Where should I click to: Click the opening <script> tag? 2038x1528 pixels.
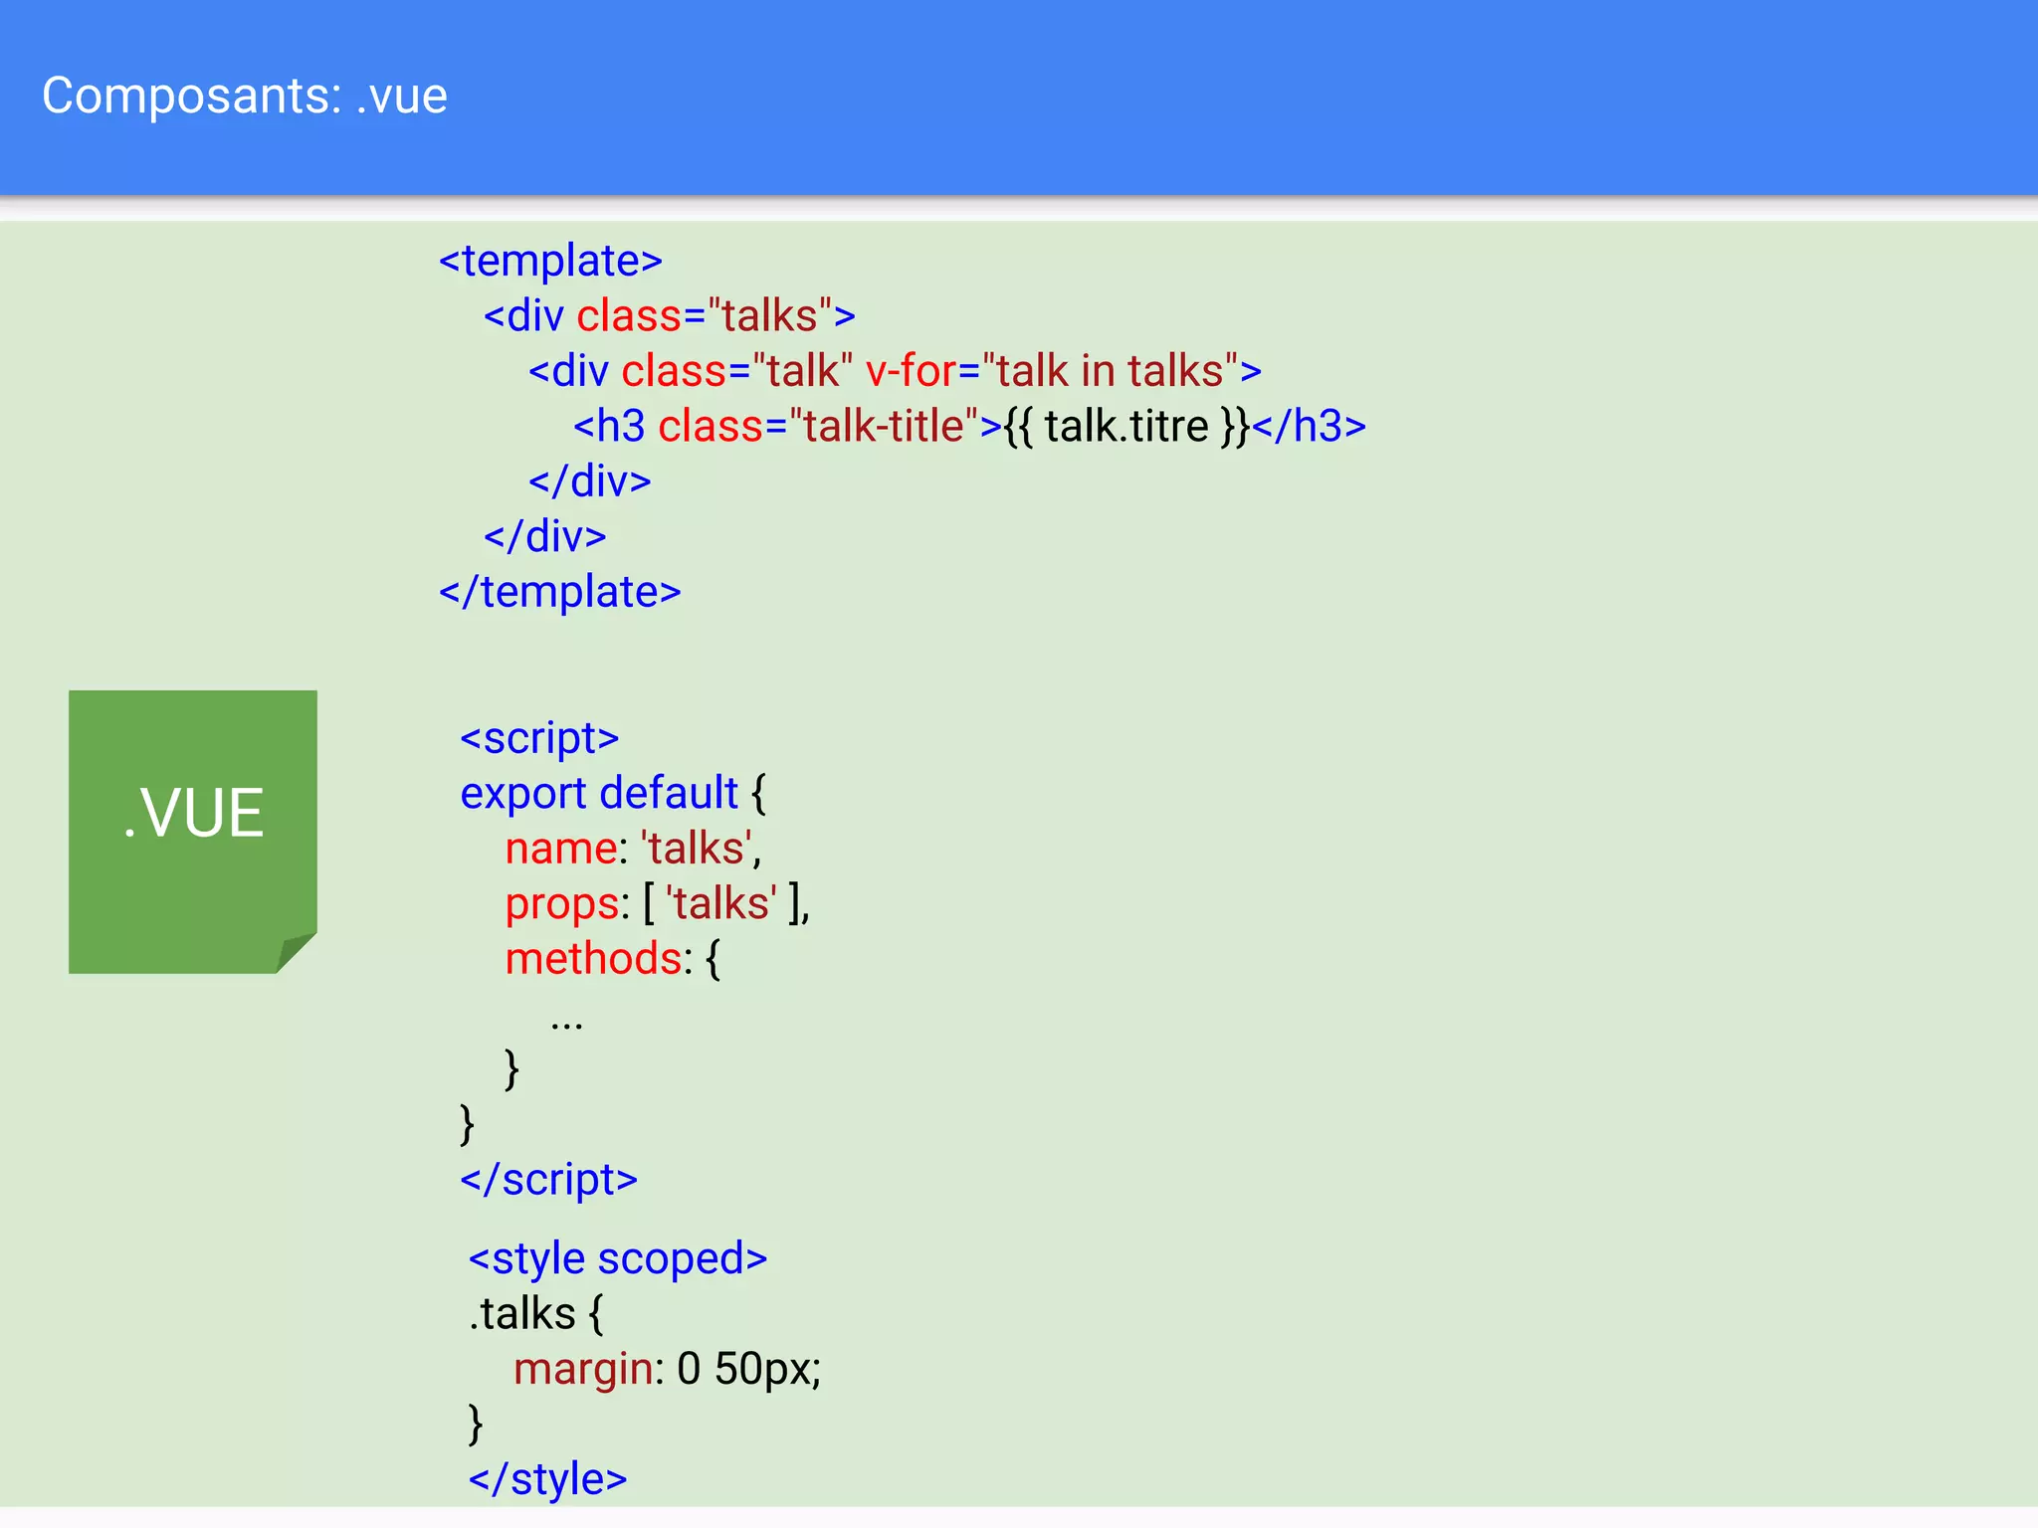pyautogui.click(x=539, y=738)
